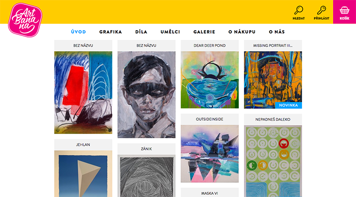Open the Košík shopping basket

pyautogui.click(x=345, y=12)
